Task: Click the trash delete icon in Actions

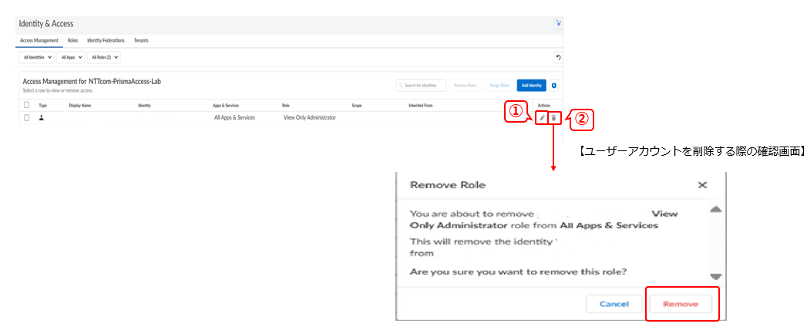Action: pyautogui.click(x=553, y=118)
